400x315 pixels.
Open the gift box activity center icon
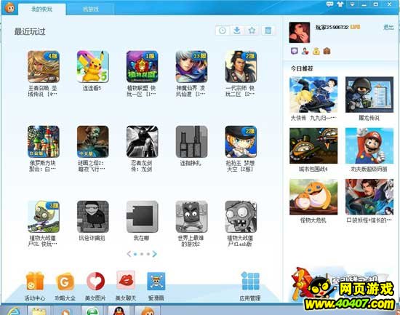[35, 281]
